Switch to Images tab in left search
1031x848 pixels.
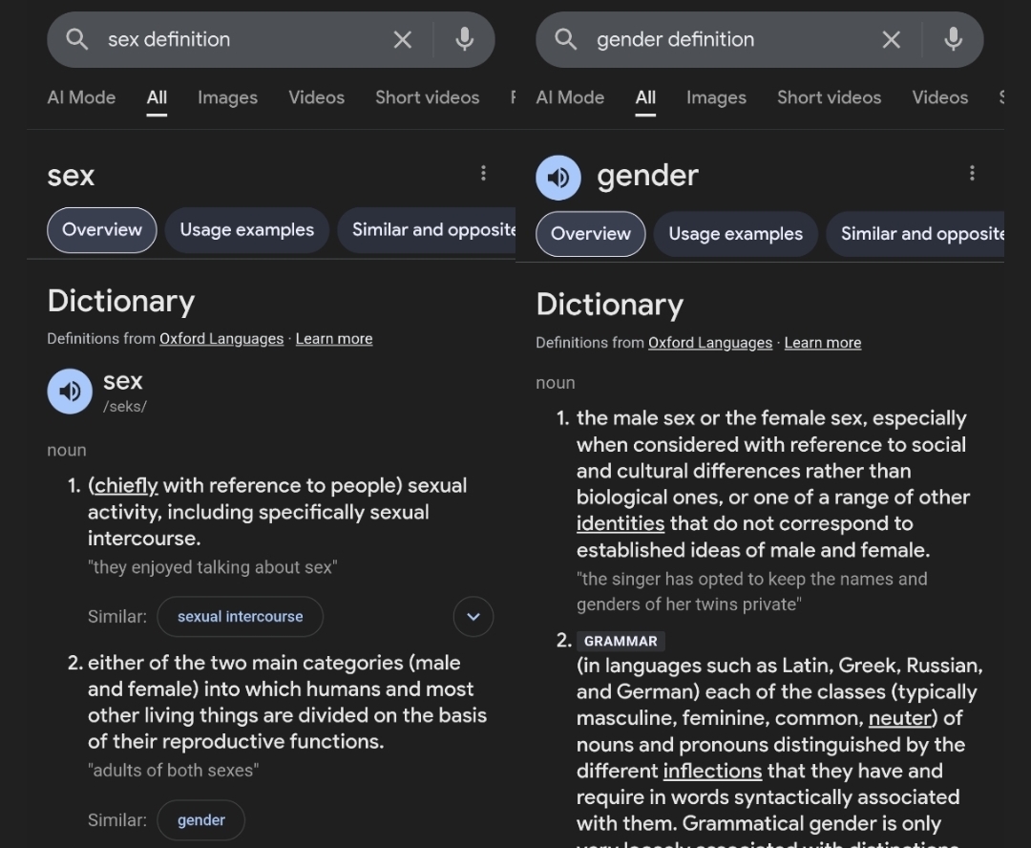227,97
